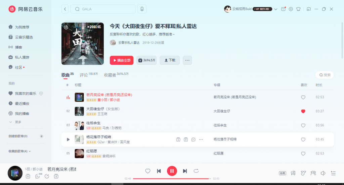Screen dimensions: 344x185
Task: Expand the user account dropdown arrow
Action: pos(276,9)
